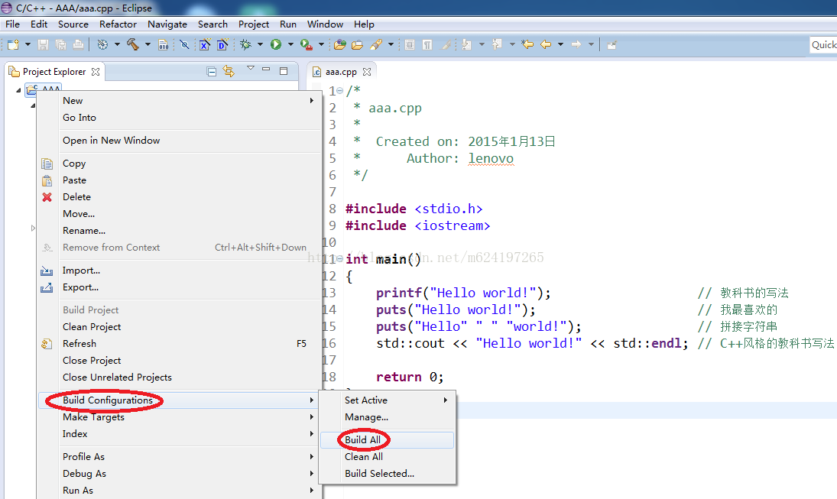
Task: Click the New file wizard toolbar icon
Action: click(x=13, y=45)
